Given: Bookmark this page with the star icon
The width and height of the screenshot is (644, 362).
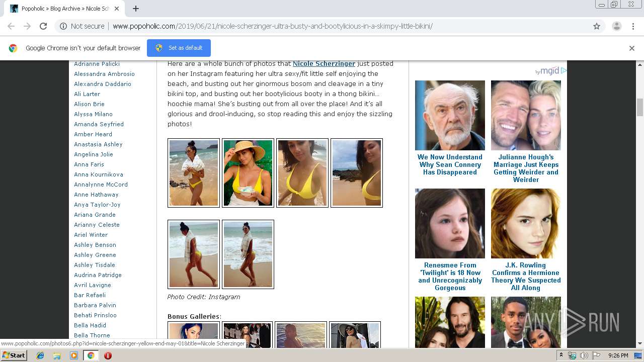Looking at the screenshot, I should 597,26.
